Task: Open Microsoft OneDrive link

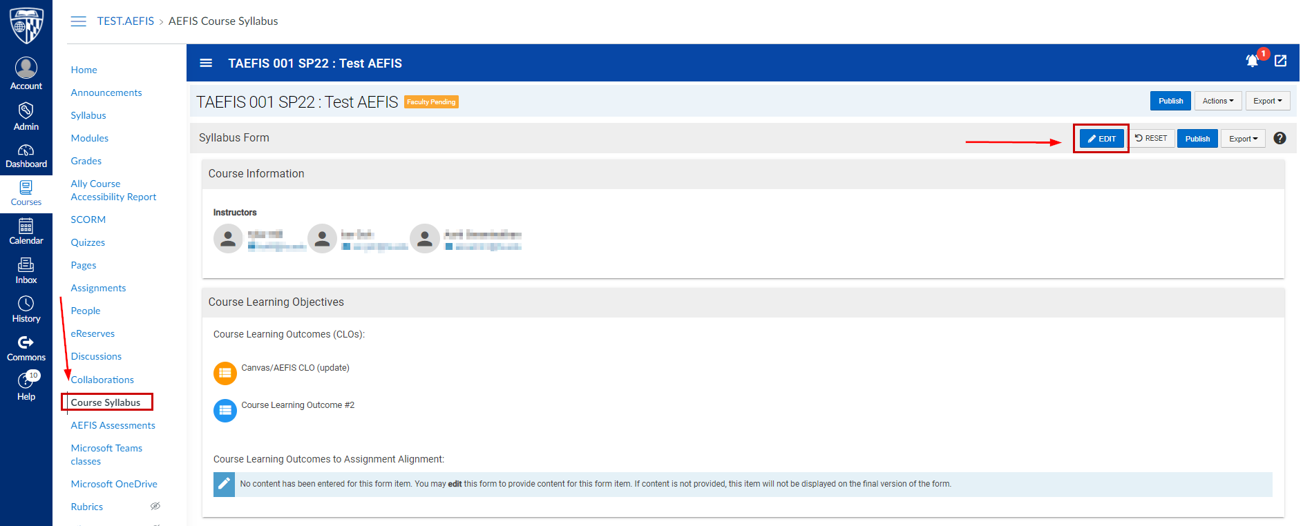Action: [x=114, y=484]
